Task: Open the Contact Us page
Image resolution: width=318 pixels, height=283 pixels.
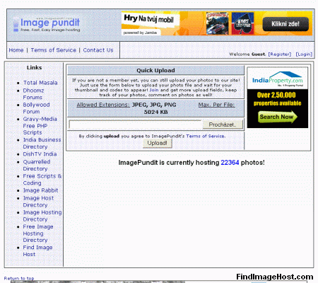Action: 98,50
